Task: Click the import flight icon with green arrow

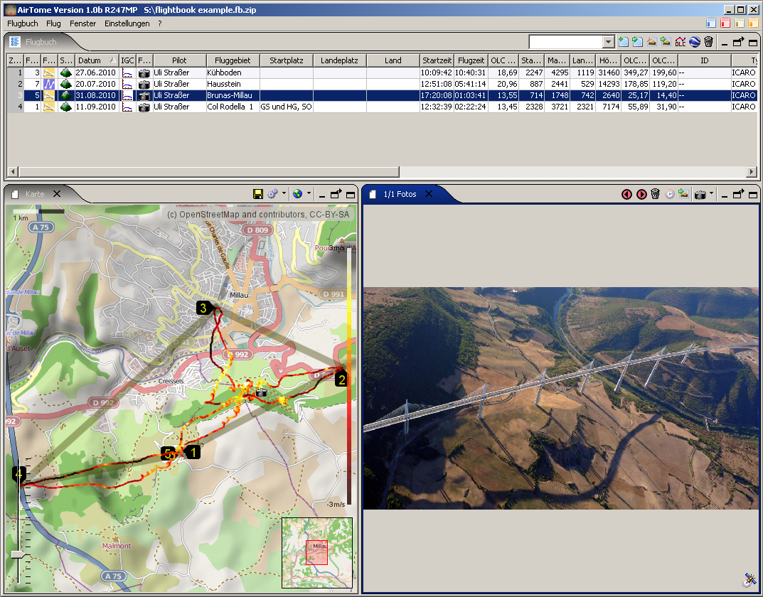Action: [x=637, y=42]
